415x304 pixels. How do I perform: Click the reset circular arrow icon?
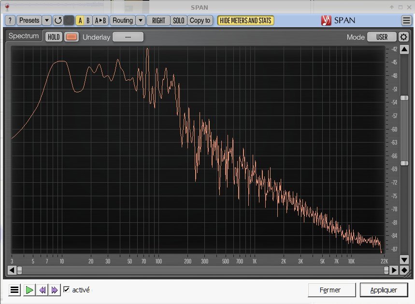pyautogui.click(x=58, y=20)
